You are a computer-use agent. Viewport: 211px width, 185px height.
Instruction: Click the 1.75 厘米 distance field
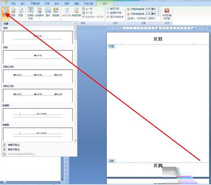151,14
